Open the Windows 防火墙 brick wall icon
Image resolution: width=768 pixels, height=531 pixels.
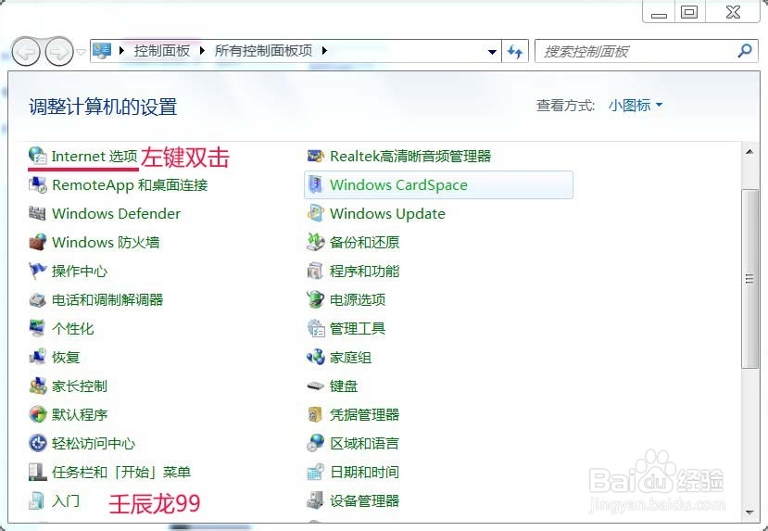[38, 242]
